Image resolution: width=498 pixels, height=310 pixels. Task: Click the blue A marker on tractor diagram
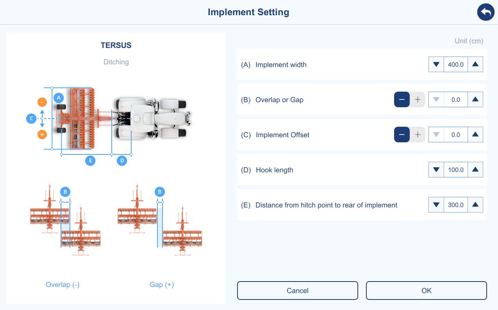pos(59,97)
